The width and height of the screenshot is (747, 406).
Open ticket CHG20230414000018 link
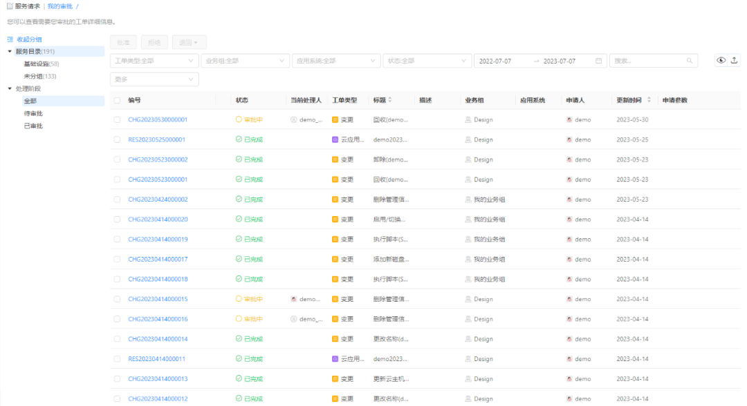coord(158,279)
